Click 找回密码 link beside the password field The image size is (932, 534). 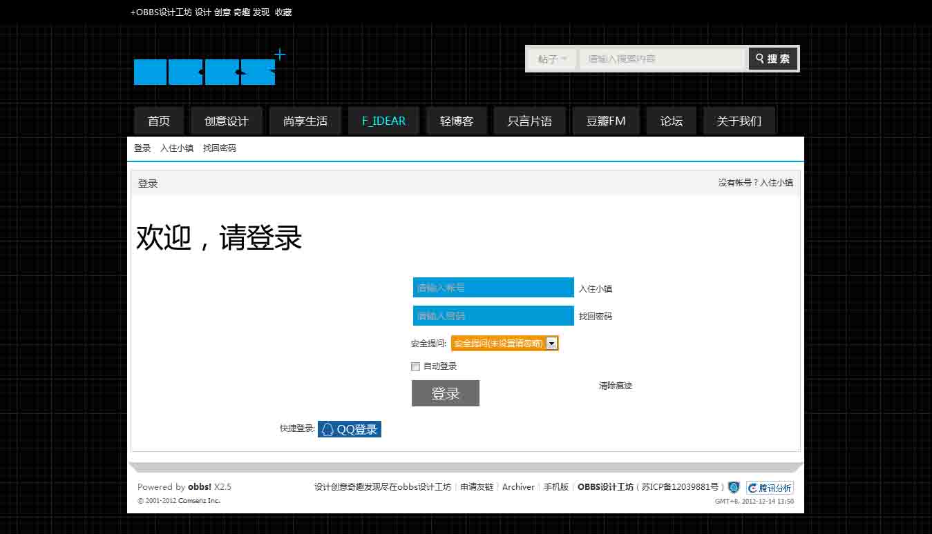coord(595,317)
